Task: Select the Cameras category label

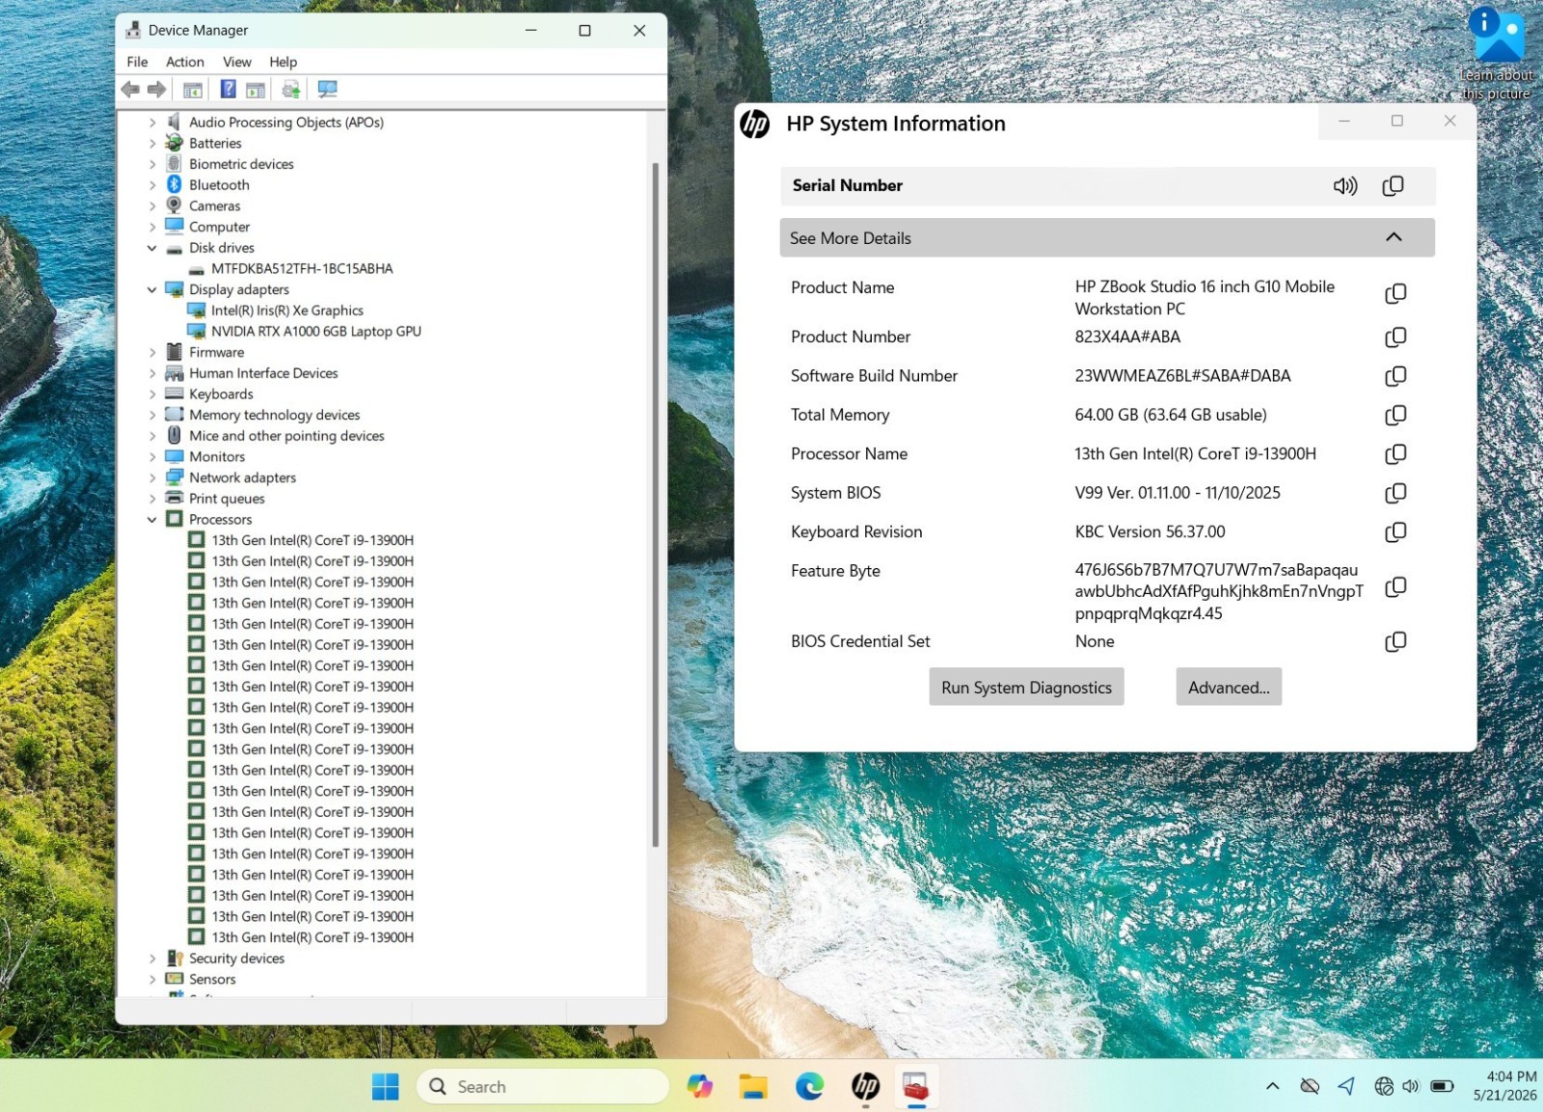Action: click(215, 206)
